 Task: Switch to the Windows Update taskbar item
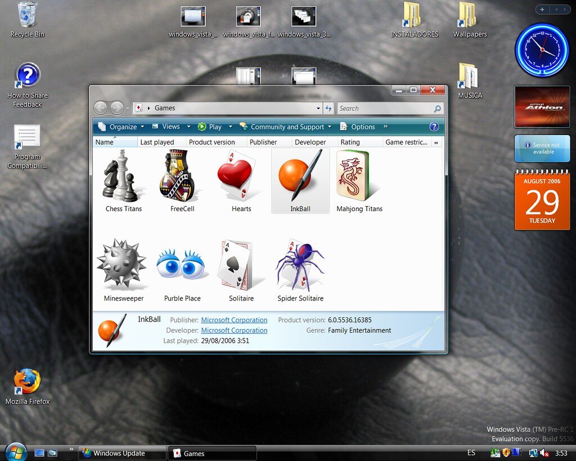tap(120, 453)
